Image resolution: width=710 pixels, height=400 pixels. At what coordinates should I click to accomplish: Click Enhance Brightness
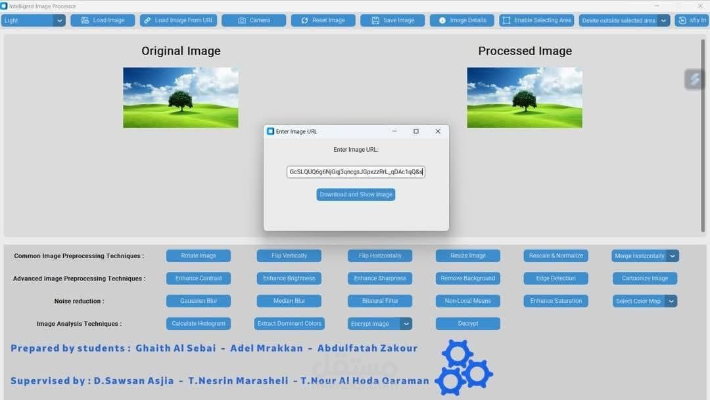[289, 278]
